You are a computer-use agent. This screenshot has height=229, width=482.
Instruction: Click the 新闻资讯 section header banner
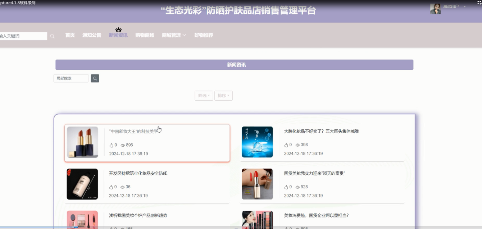click(234, 65)
